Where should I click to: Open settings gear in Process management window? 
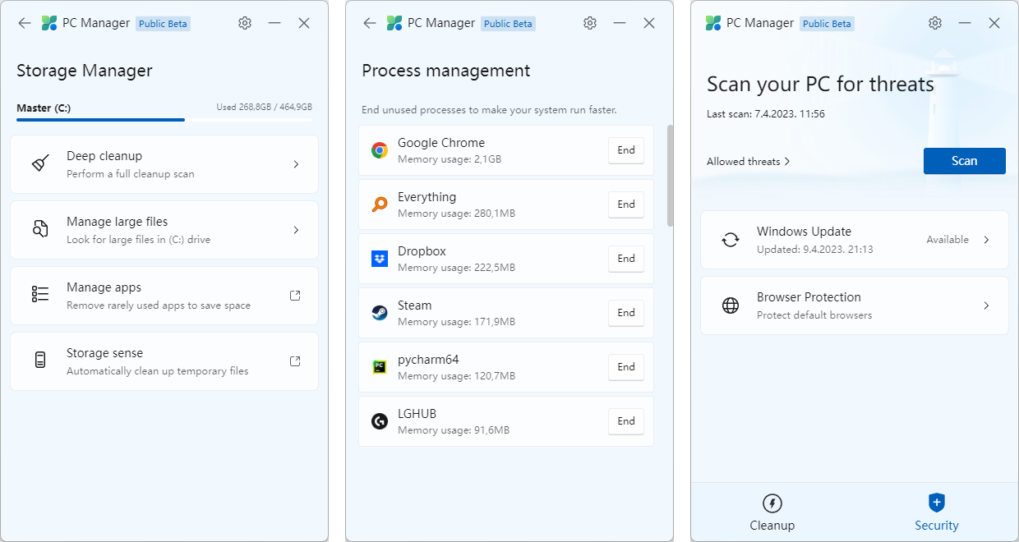click(x=590, y=23)
